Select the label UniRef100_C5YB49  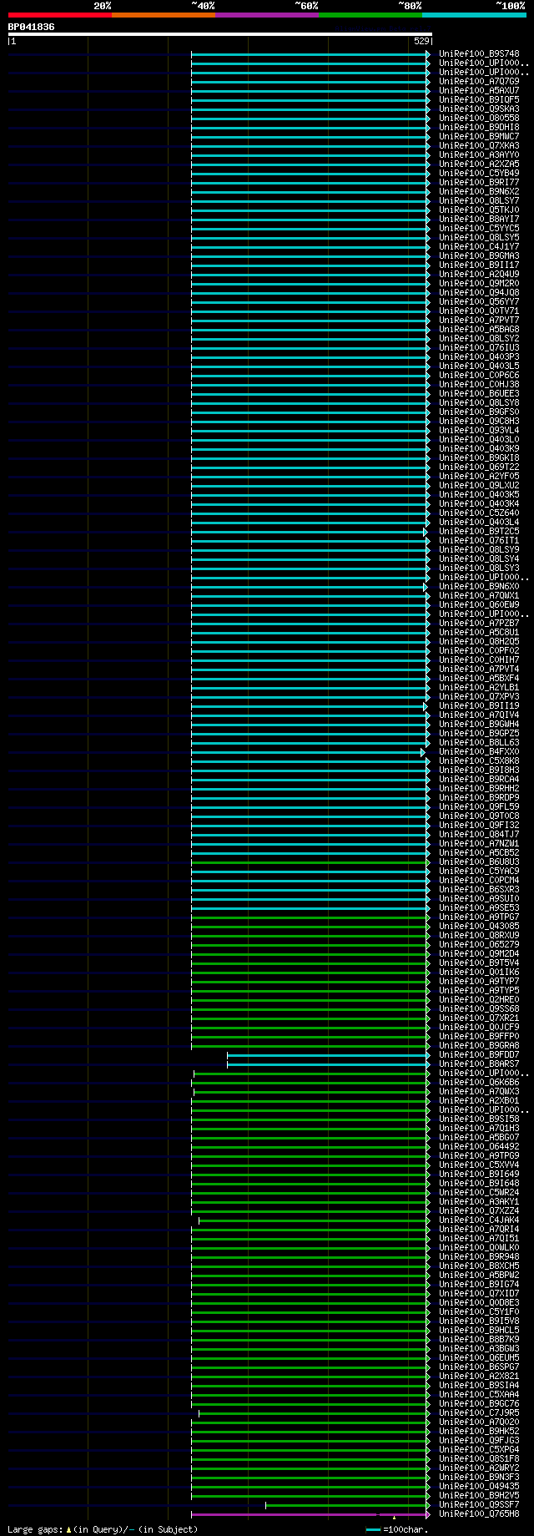coord(479,174)
